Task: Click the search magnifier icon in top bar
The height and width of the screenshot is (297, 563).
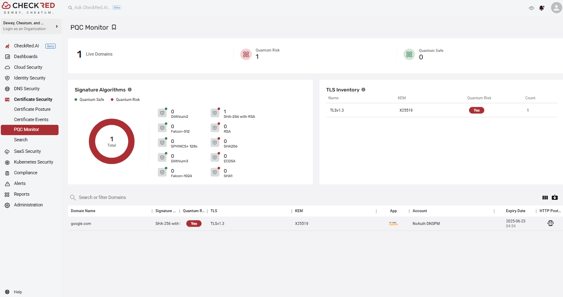Action: [70, 8]
